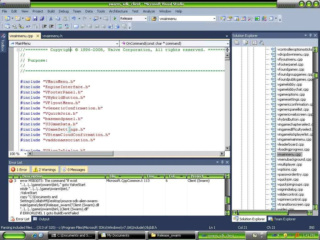Image resolution: width=320 pixels, height=240 pixels.
Task: Open My Documents taskbar button
Action: click(x=122, y=235)
